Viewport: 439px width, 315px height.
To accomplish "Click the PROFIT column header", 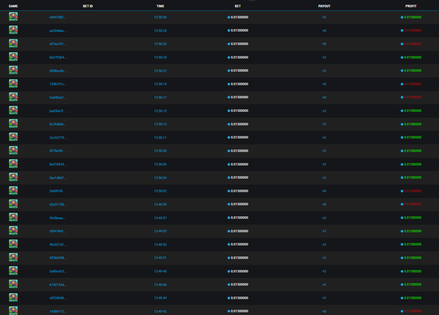I will click(x=411, y=6).
